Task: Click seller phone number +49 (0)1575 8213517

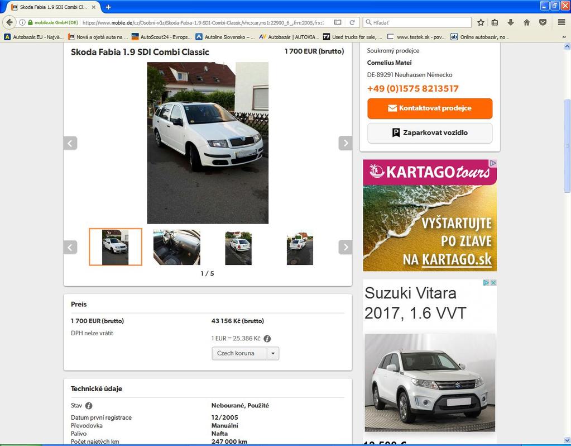Action: tap(412, 89)
